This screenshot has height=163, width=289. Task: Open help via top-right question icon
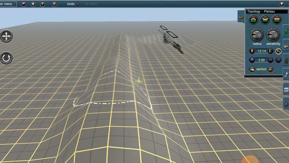282,4
